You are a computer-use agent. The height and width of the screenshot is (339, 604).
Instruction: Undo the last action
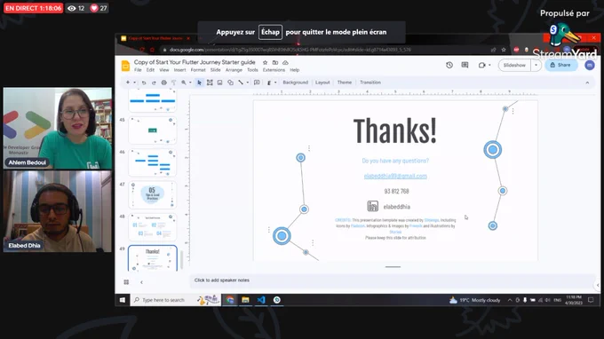(x=144, y=83)
